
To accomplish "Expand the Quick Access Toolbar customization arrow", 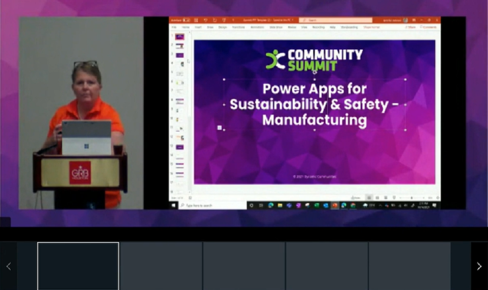I will tap(234, 20).
